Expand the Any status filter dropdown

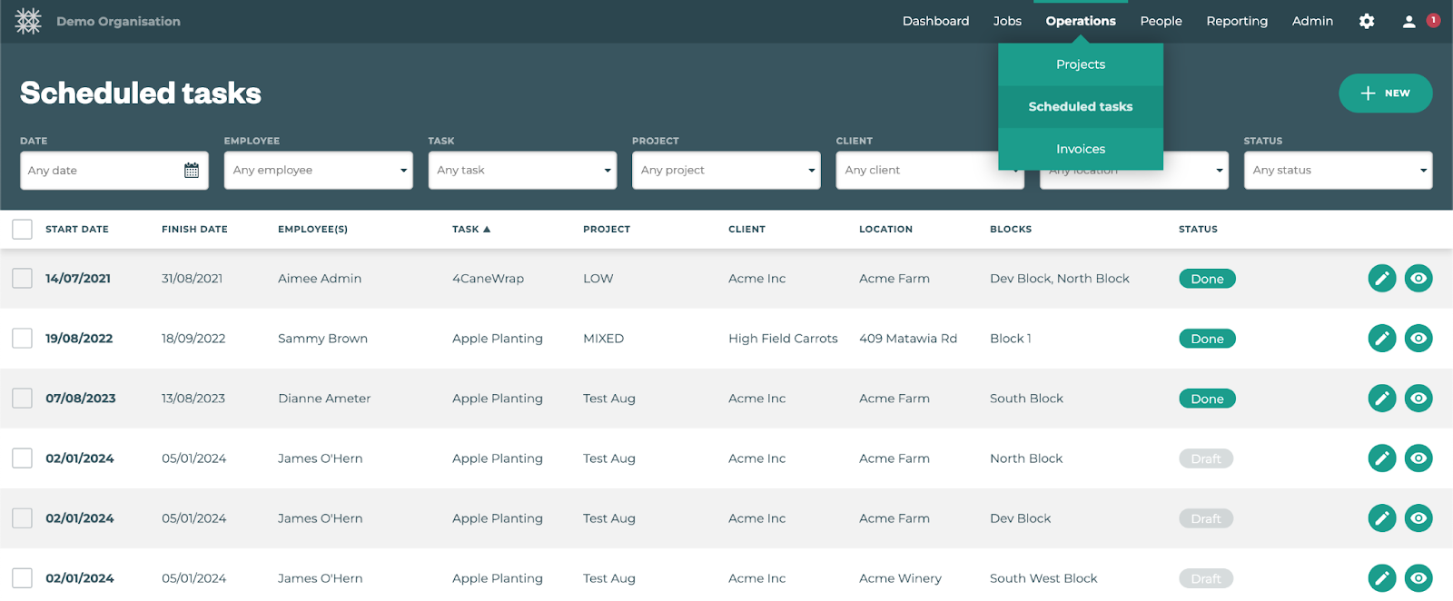[x=1337, y=171]
